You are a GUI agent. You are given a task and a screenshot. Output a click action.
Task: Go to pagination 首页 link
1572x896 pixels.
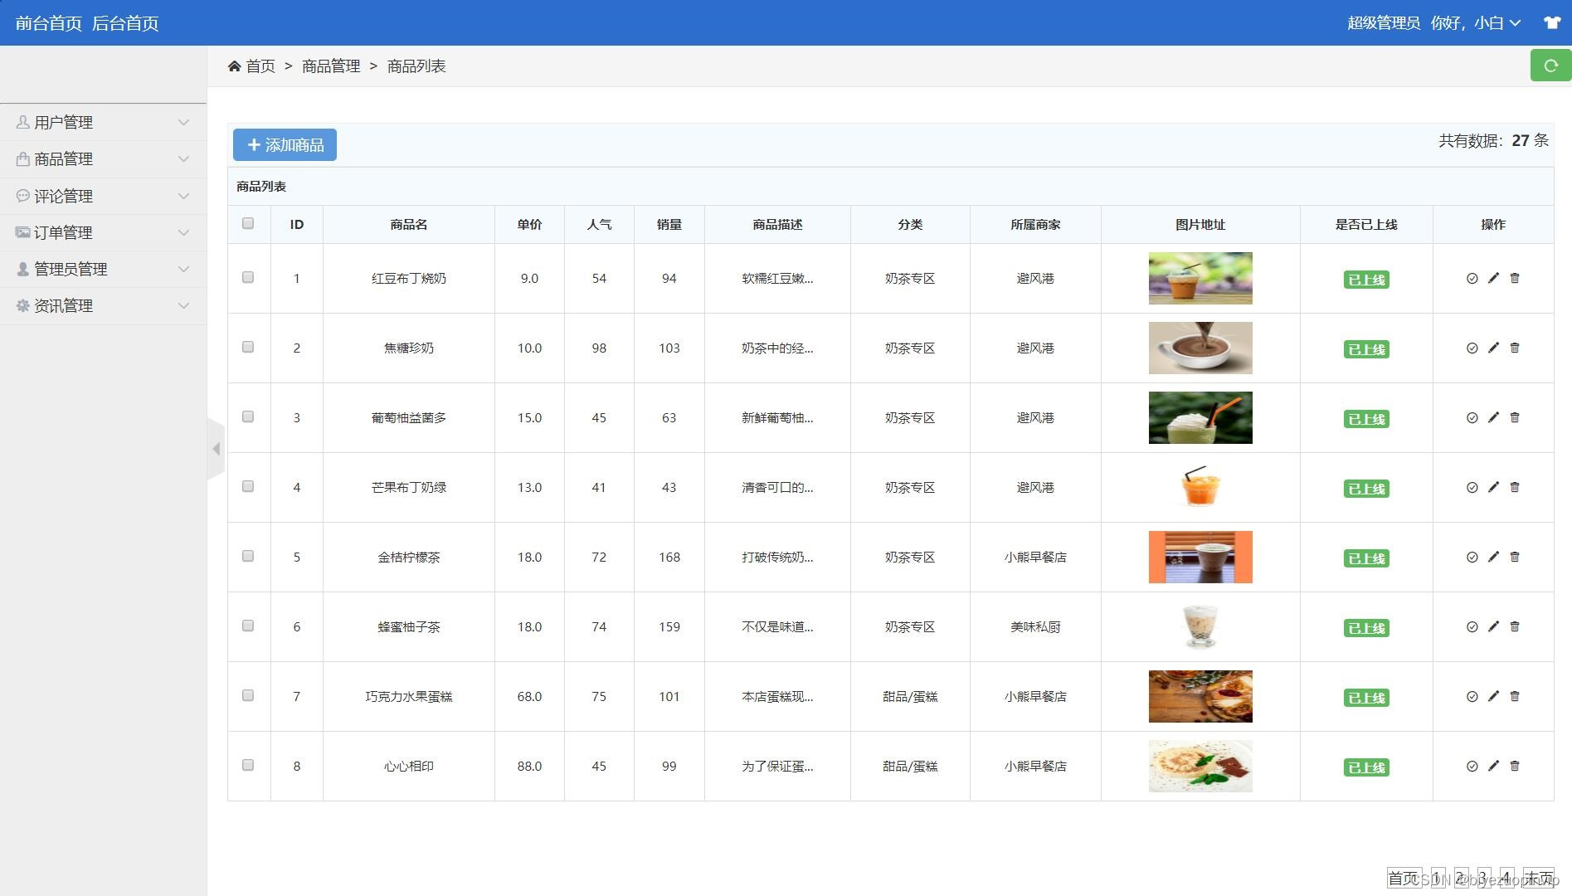coord(1404,878)
